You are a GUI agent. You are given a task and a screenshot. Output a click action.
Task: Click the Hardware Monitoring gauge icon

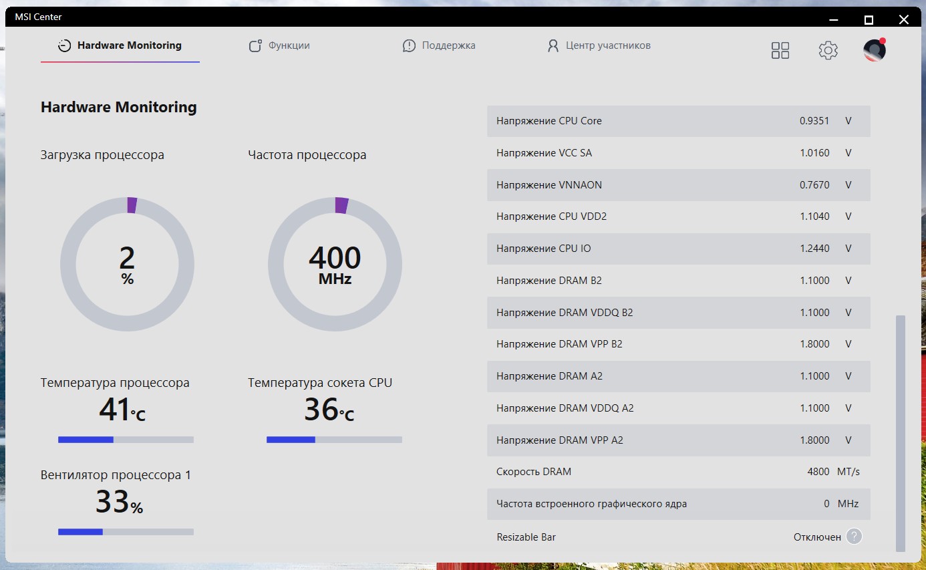coord(64,46)
